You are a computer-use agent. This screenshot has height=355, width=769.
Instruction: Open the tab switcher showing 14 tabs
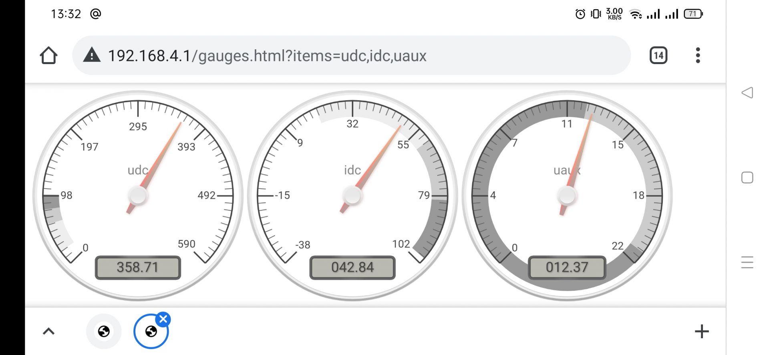[x=658, y=55]
